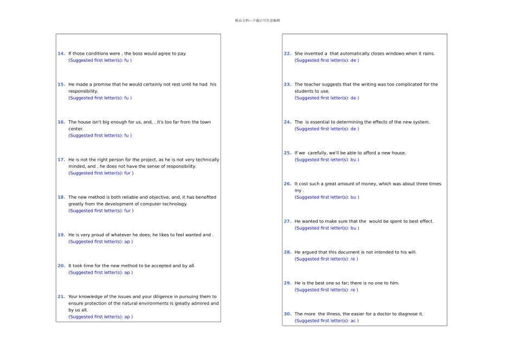Screen dimensions: 515x364
Task: Click question number 19
Action: [61, 235]
